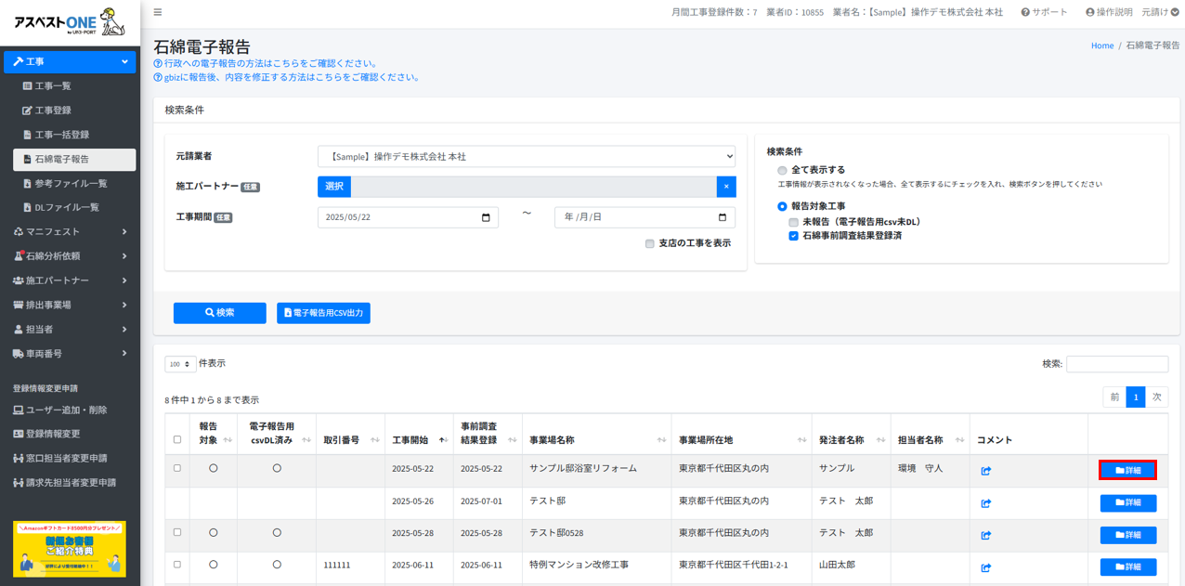The height and width of the screenshot is (586, 1185).
Task: Open 工事一覧 in the sidebar
Action: pos(53,86)
